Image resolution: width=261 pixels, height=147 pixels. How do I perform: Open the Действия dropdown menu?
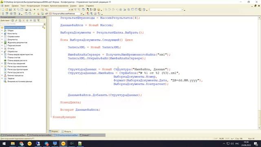coord(5,20)
